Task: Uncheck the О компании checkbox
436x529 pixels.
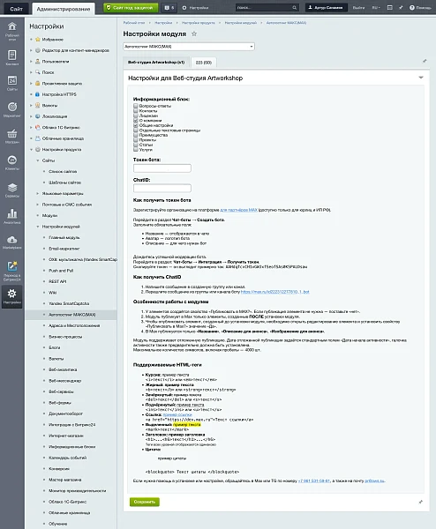Action: click(x=136, y=121)
